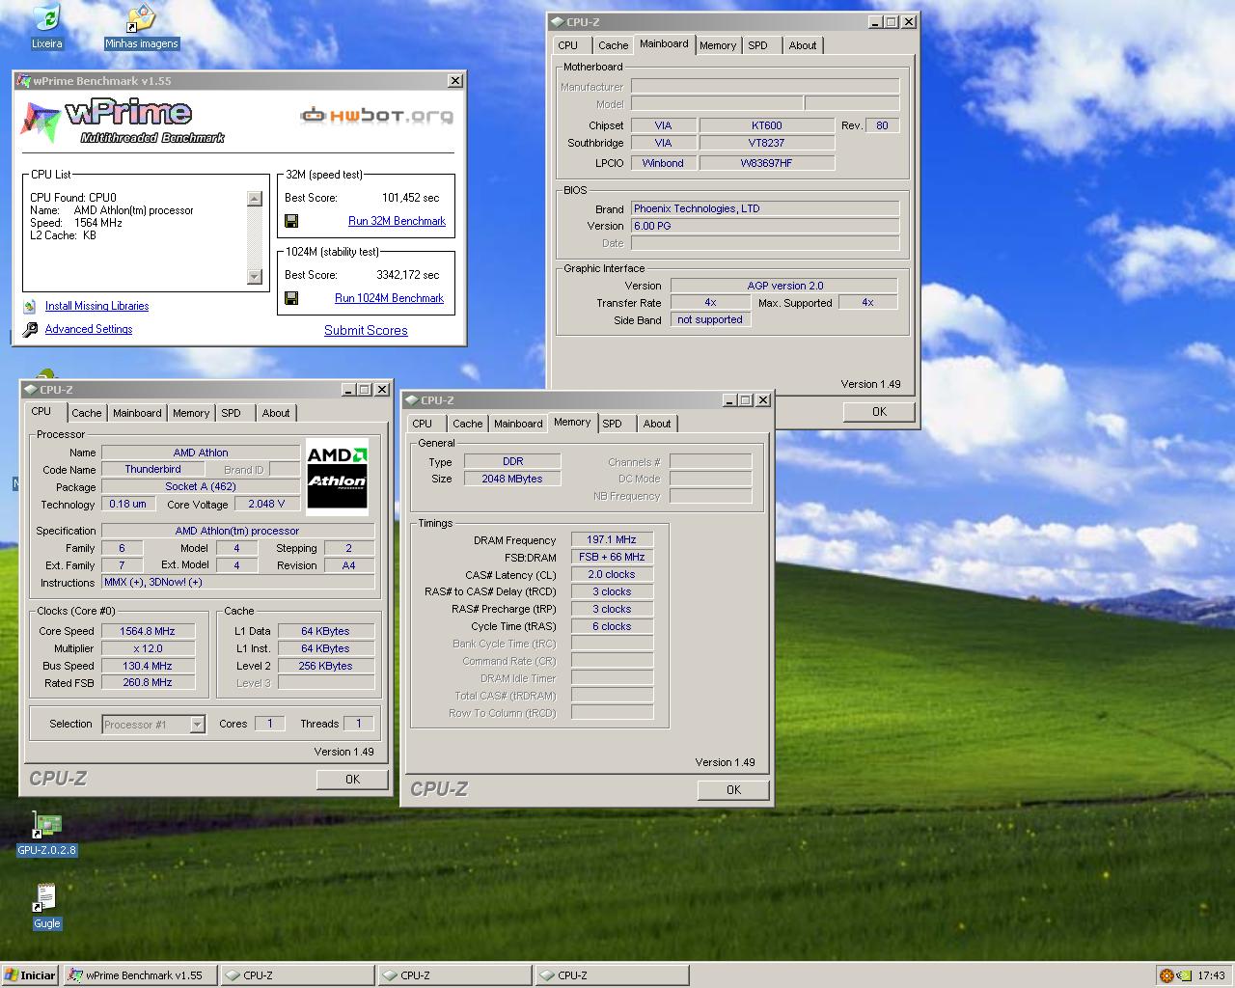Click OK in CPU-Z Memory window
This screenshot has width=1235, height=988.
coord(733,789)
